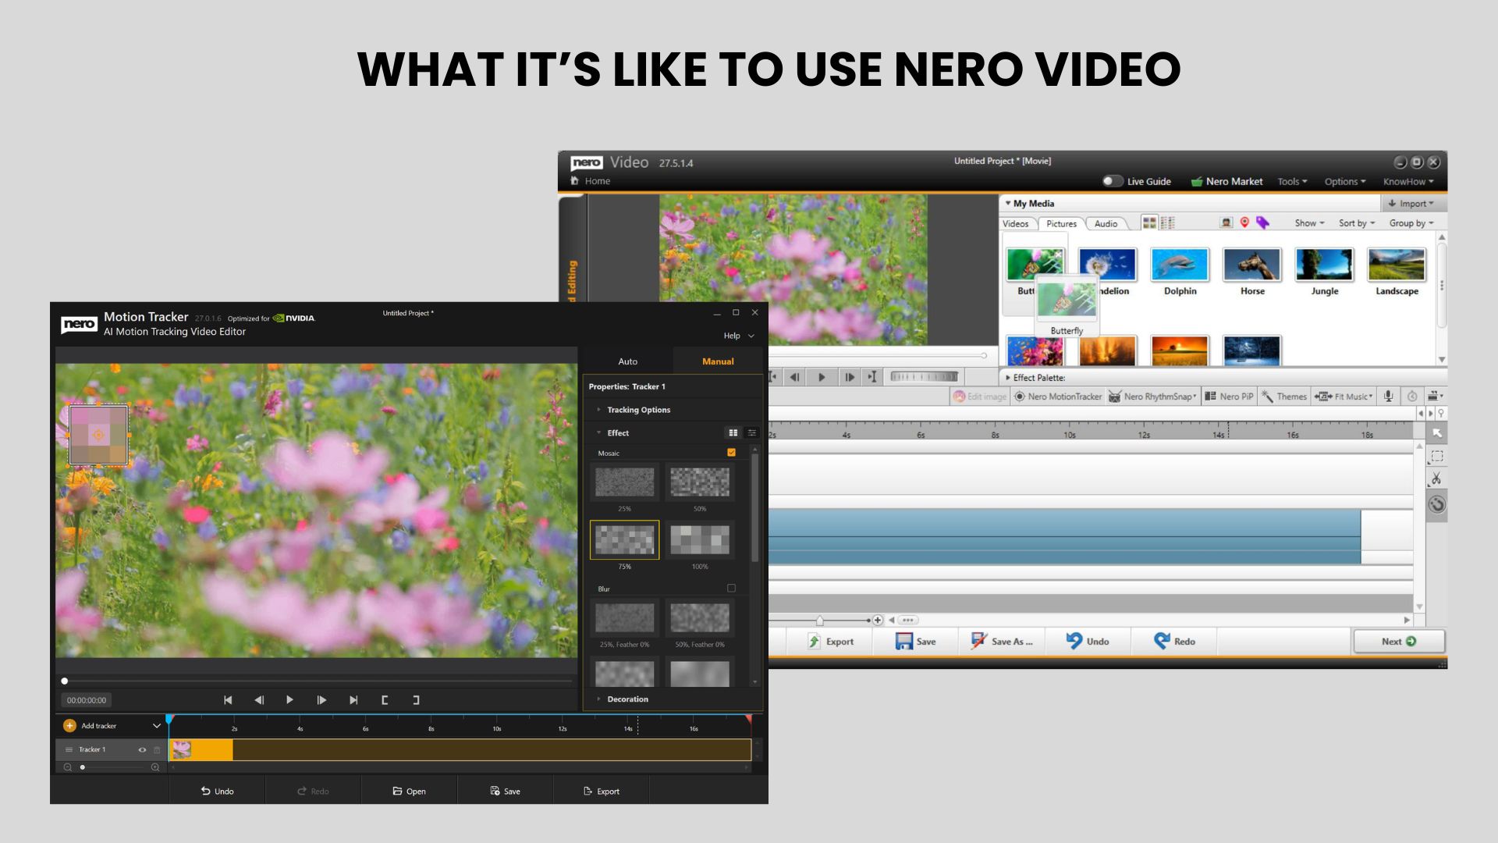Open the Group by dropdown
Viewport: 1498px width, 843px height.
pos(1411,223)
